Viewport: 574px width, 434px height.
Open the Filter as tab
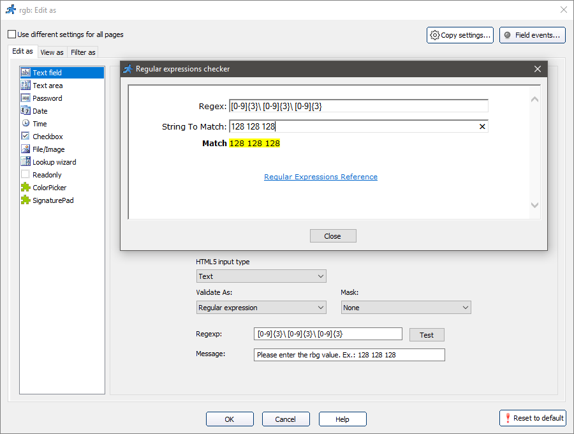coord(83,52)
